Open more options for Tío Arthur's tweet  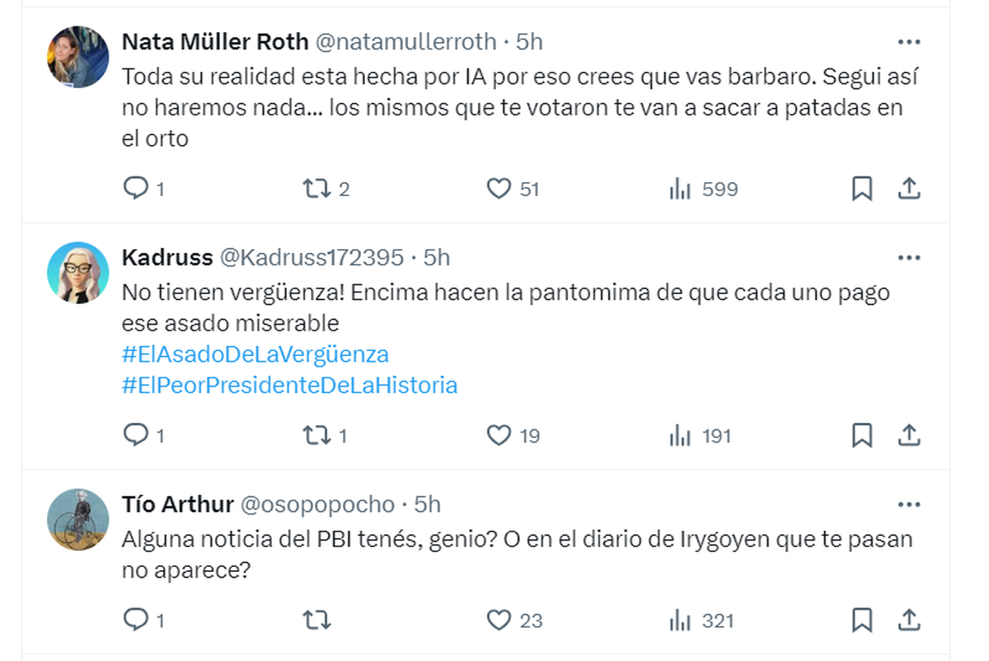click(x=908, y=504)
